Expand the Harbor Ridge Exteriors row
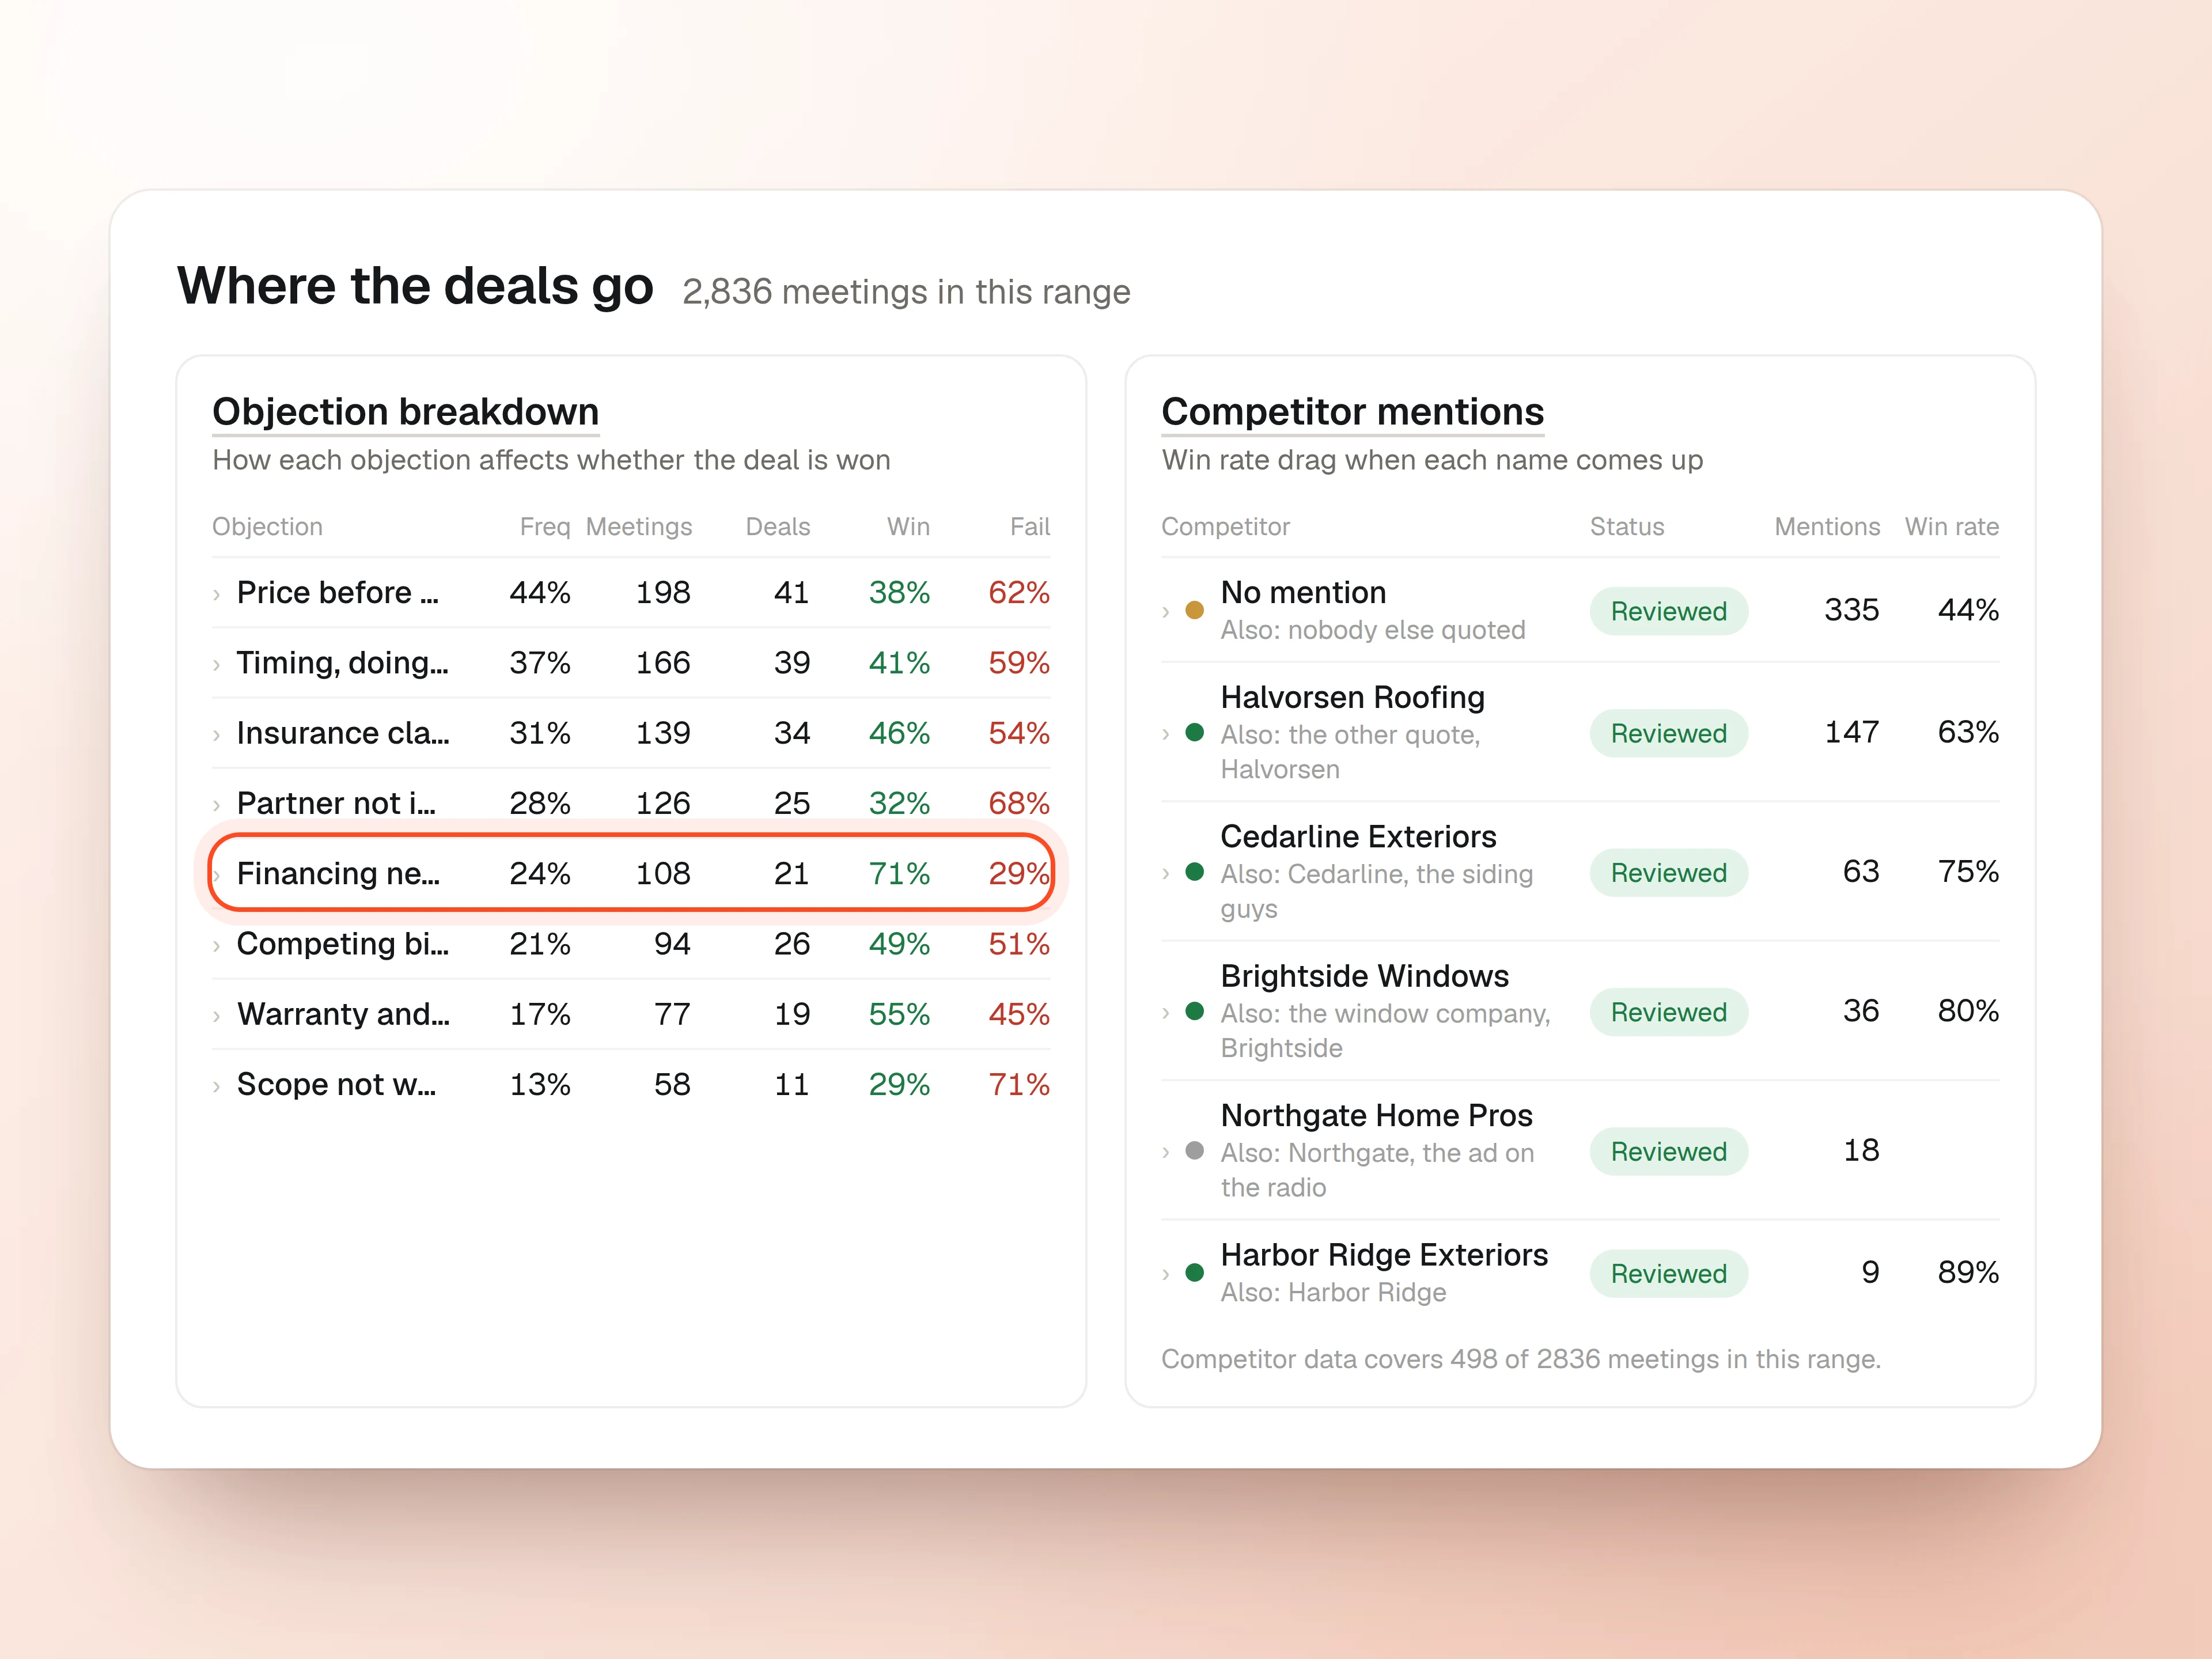 (x=1165, y=1274)
